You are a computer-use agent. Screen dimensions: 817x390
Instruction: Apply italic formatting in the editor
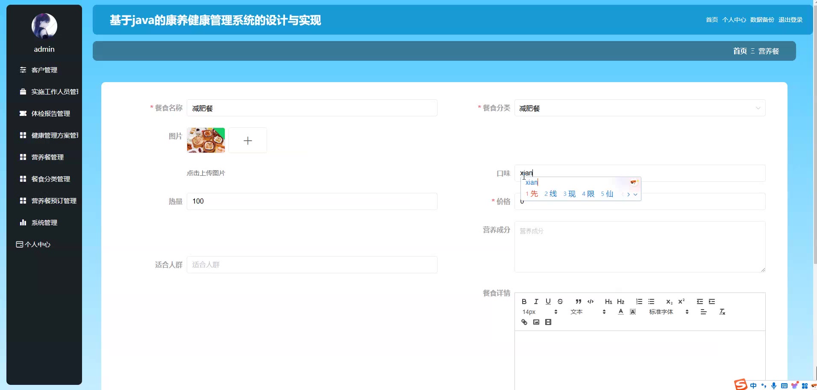[536, 301]
